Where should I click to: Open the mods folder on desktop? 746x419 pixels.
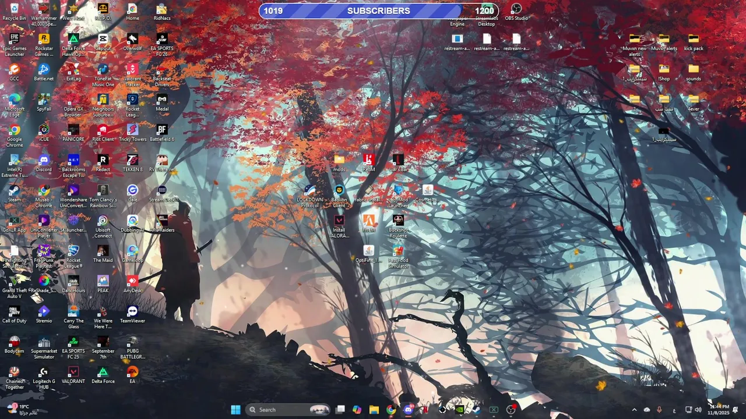point(339,163)
